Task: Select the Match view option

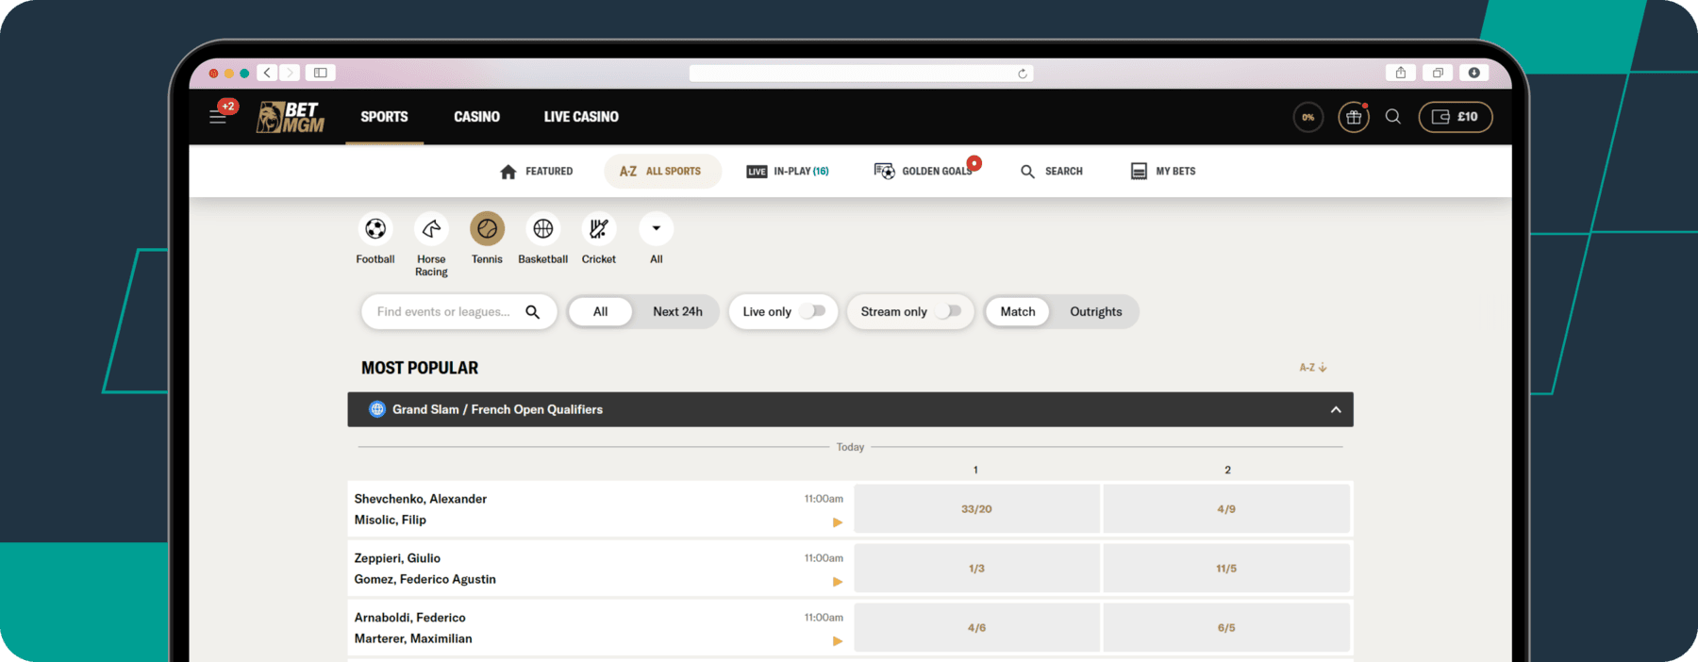Action: (x=1018, y=312)
